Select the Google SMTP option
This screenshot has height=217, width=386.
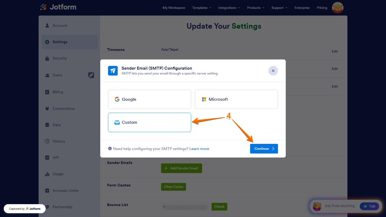click(x=150, y=99)
